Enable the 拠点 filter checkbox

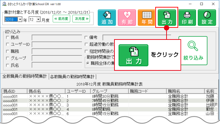click(8, 37)
